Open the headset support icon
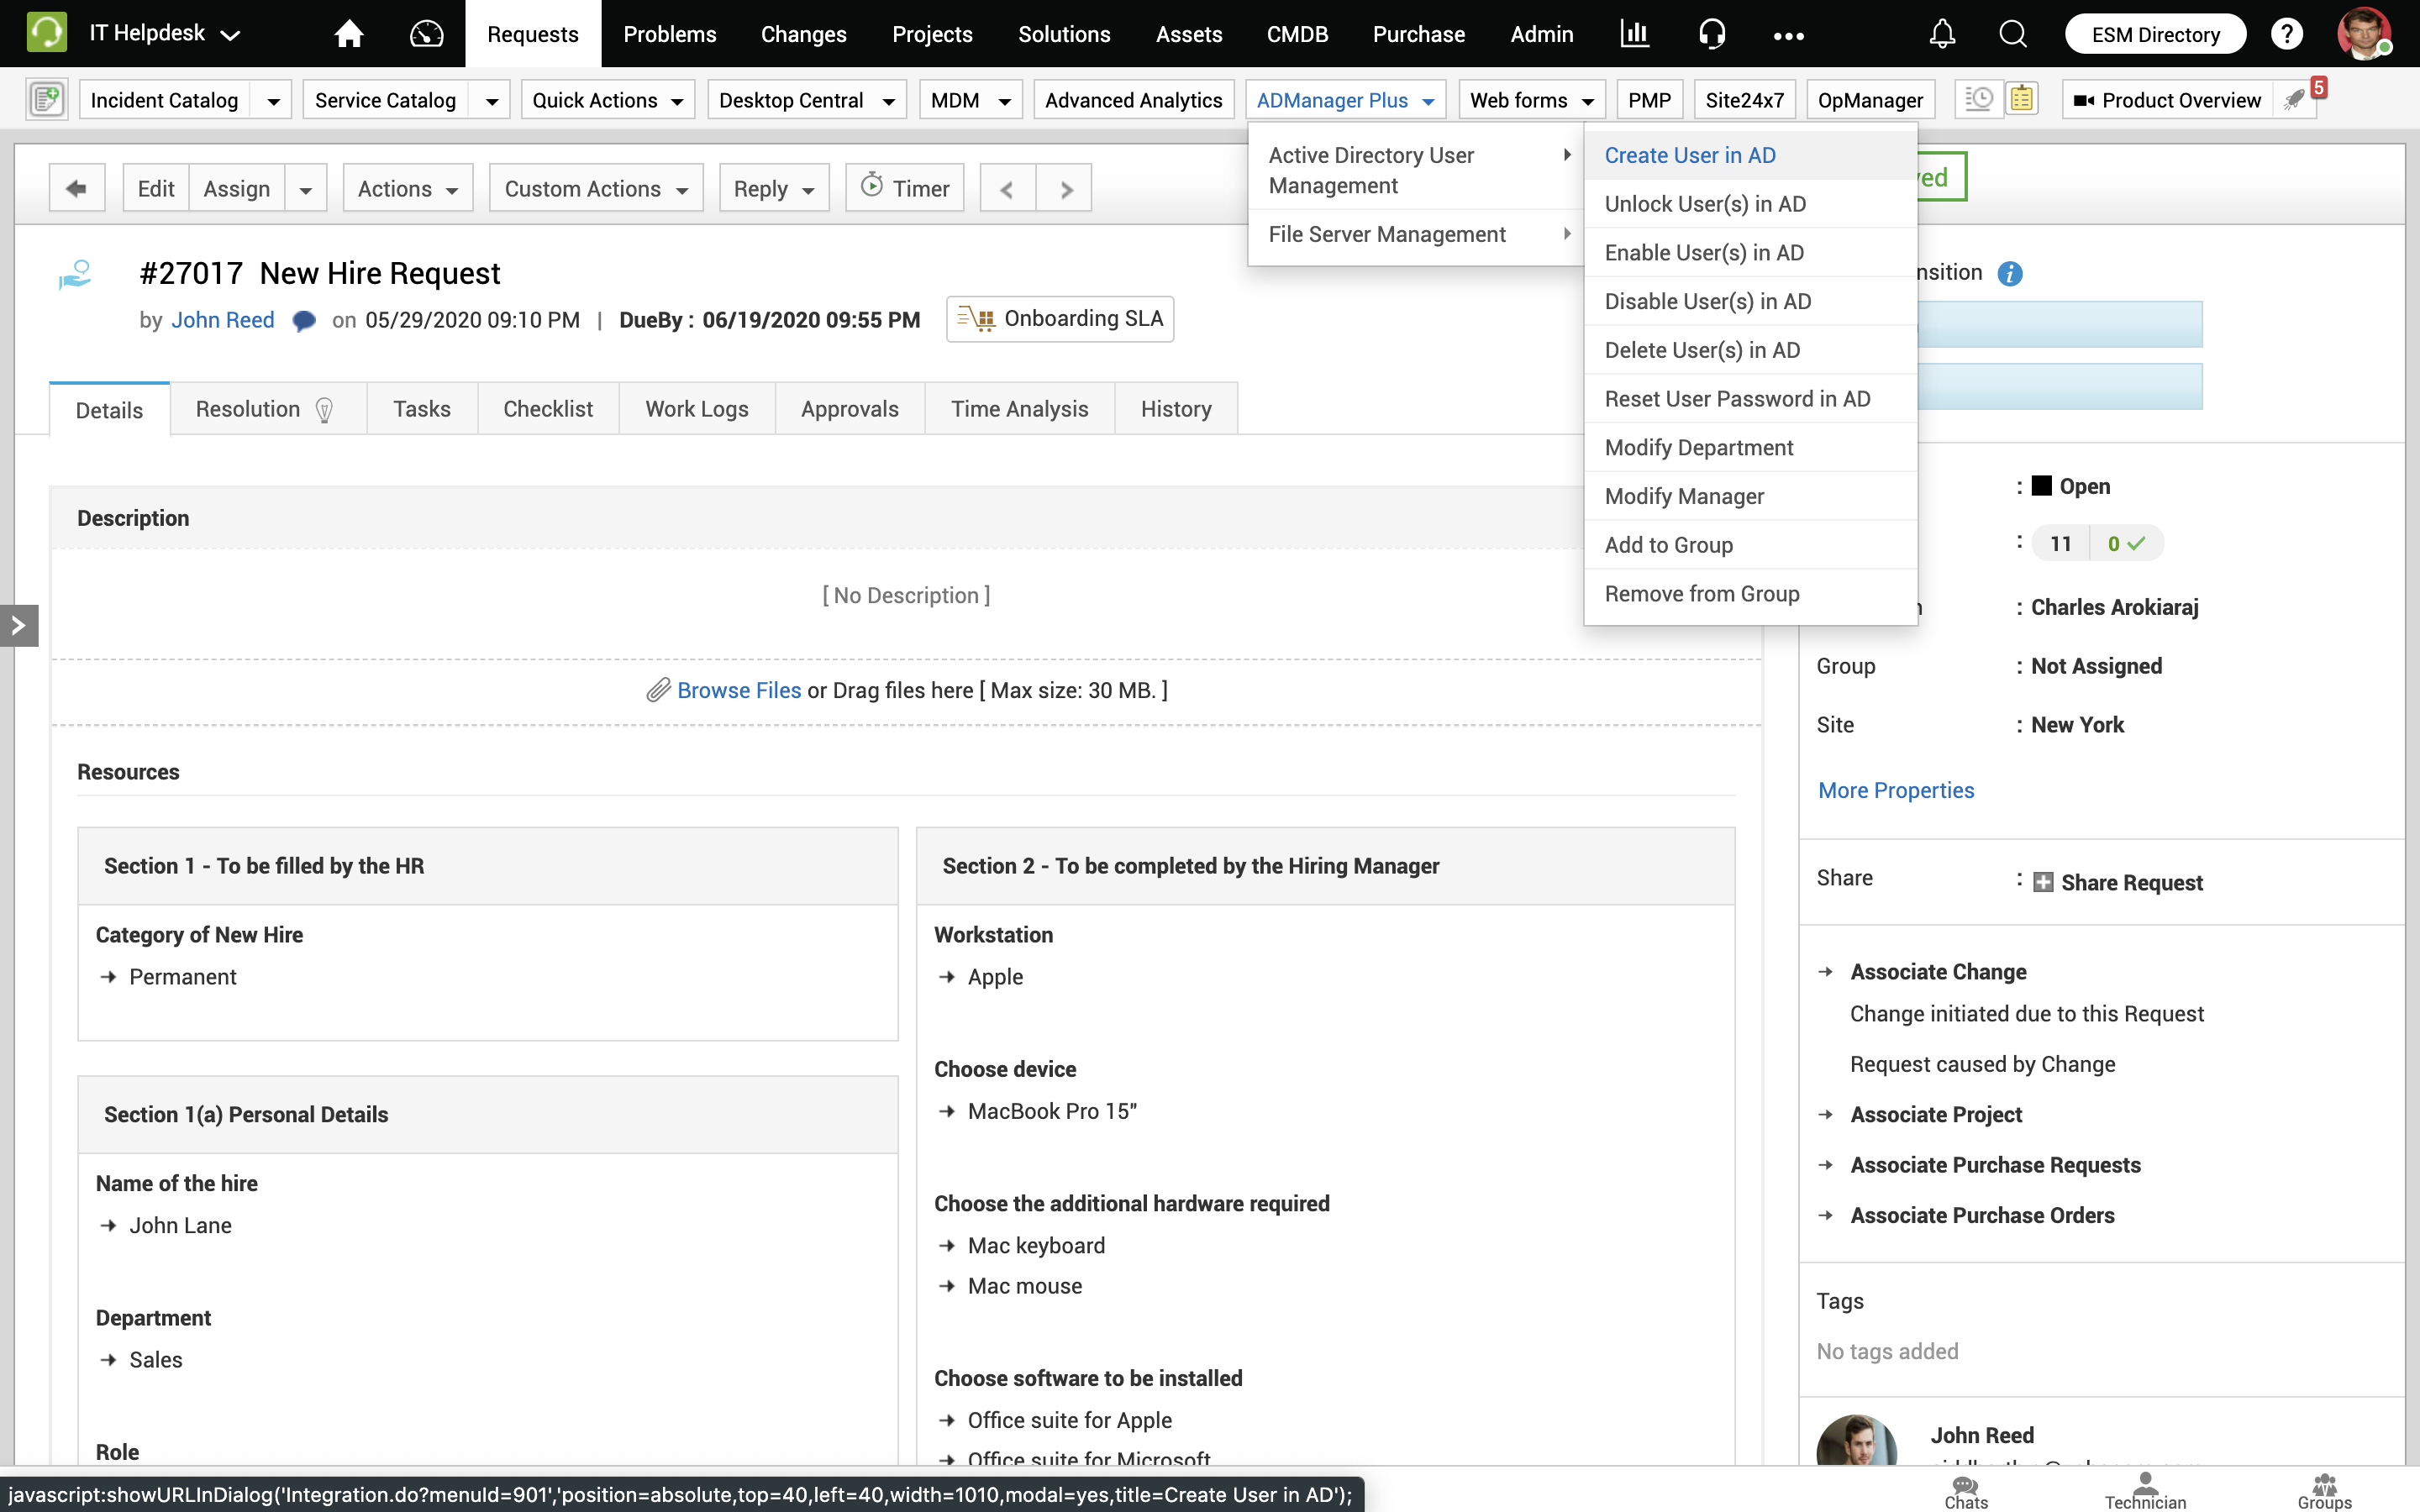Viewport: 2420px width, 1512px height. tap(1712, 34)
